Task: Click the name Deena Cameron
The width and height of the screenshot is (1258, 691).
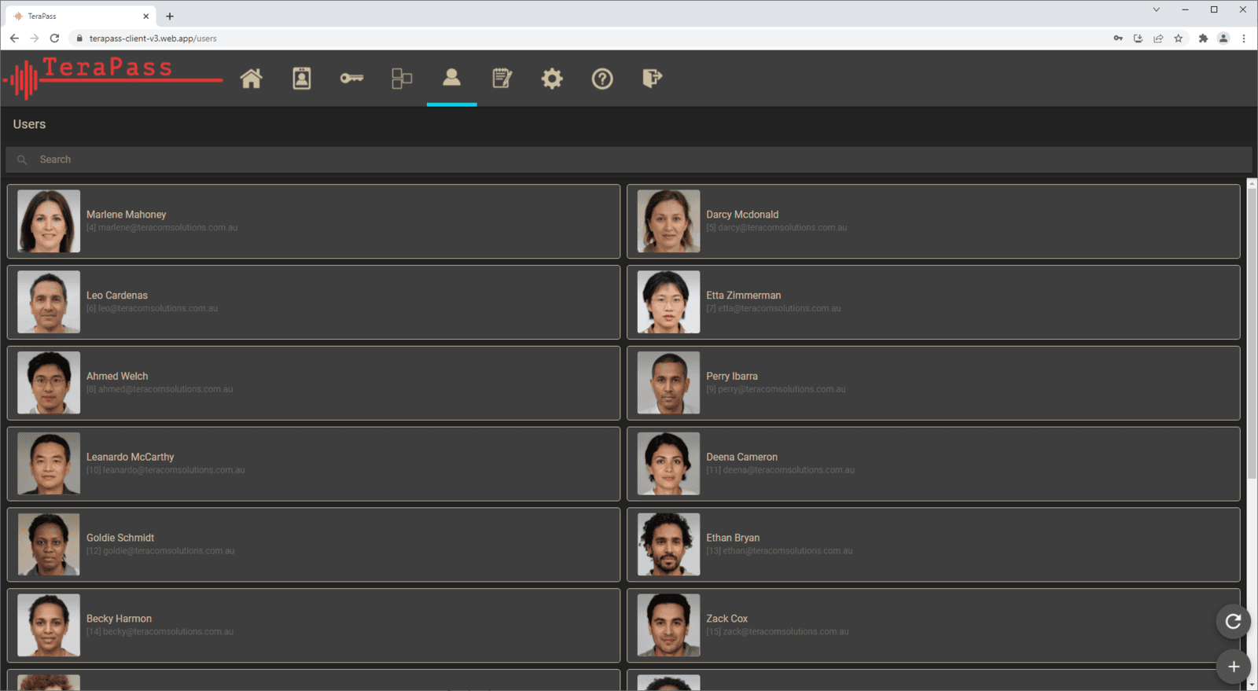Action: [x=741, y=457]
